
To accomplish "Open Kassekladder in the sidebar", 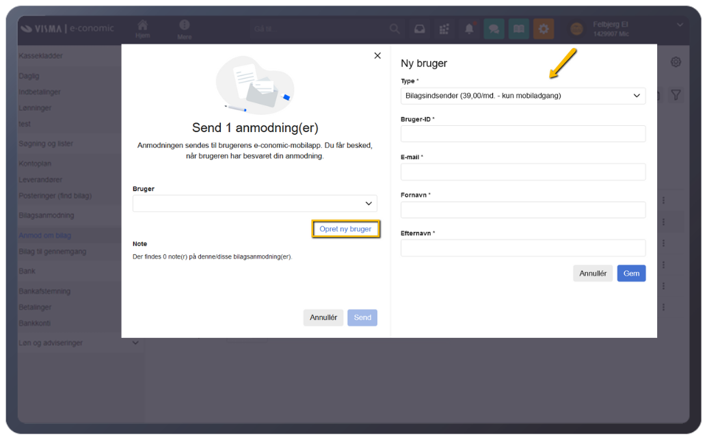I will pyautogui.click(x=40, y=56).
